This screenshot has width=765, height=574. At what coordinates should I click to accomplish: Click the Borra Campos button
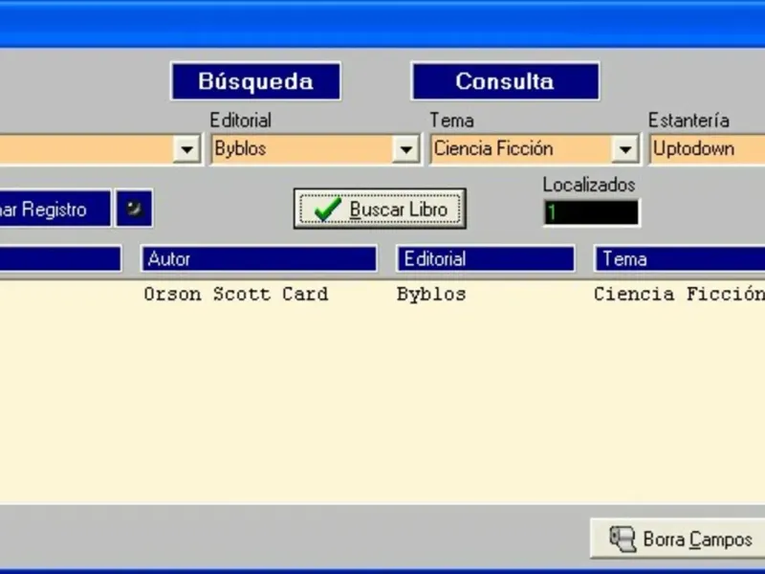tap(678, 539)
